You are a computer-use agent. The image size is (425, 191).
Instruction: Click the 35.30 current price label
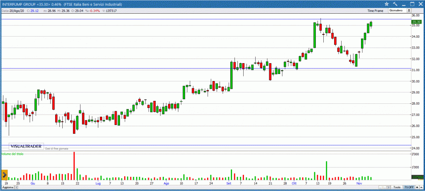coord(417,22)
